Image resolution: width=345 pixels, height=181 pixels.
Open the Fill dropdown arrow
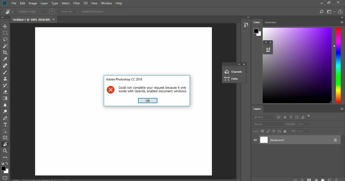(307, 131)
